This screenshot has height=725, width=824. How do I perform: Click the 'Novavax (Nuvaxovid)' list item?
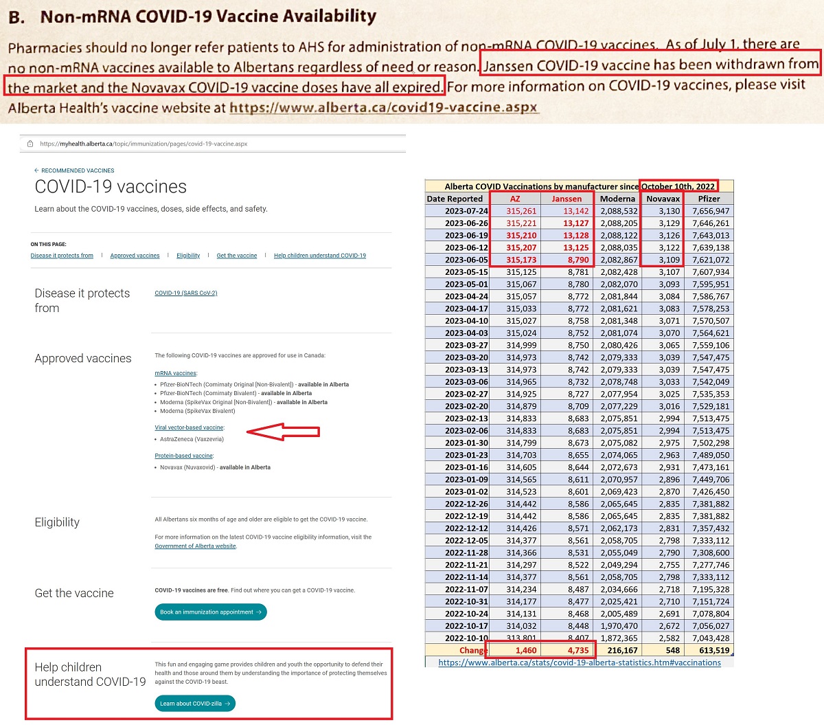(215, 467)
